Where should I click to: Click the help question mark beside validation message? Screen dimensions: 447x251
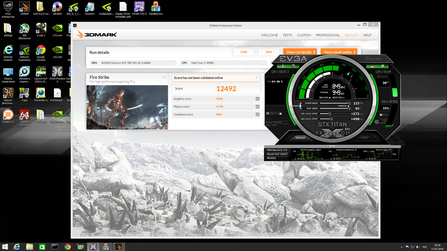(256, 78)
